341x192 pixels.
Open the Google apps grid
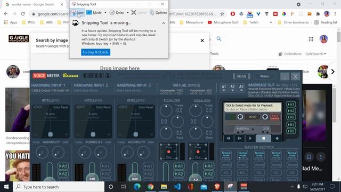(311, 39)
